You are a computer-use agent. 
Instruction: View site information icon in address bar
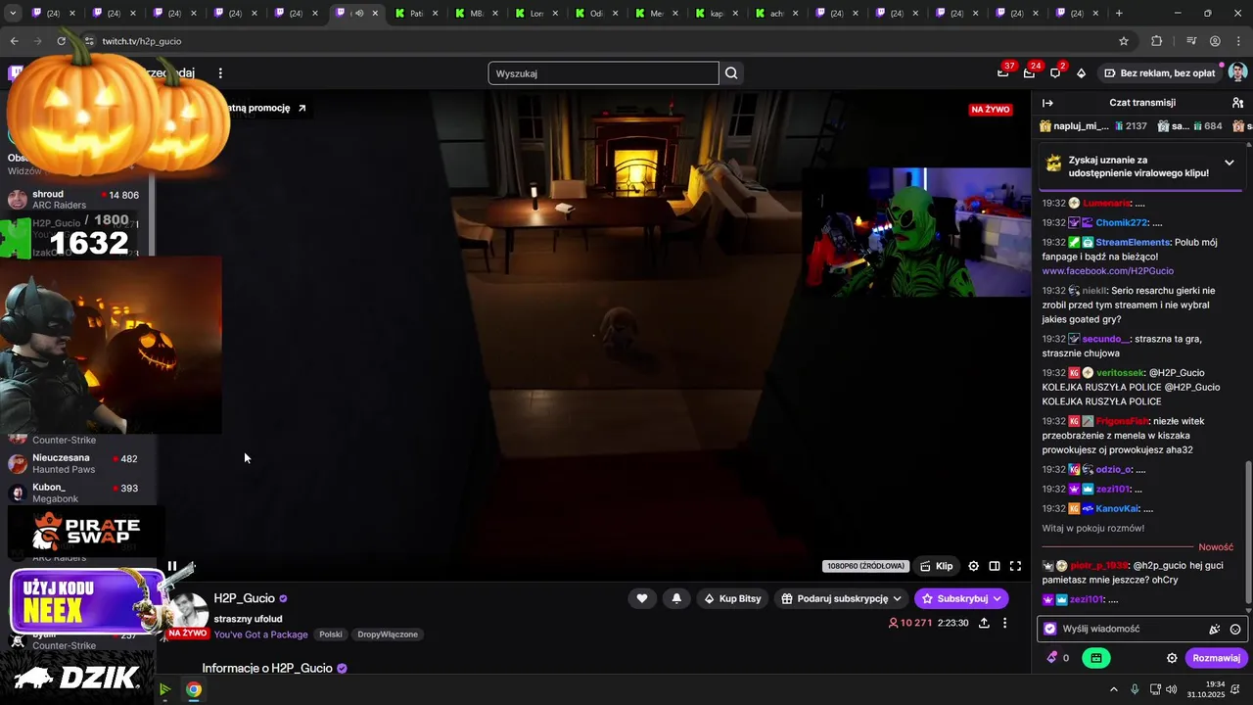coord(89,41)
